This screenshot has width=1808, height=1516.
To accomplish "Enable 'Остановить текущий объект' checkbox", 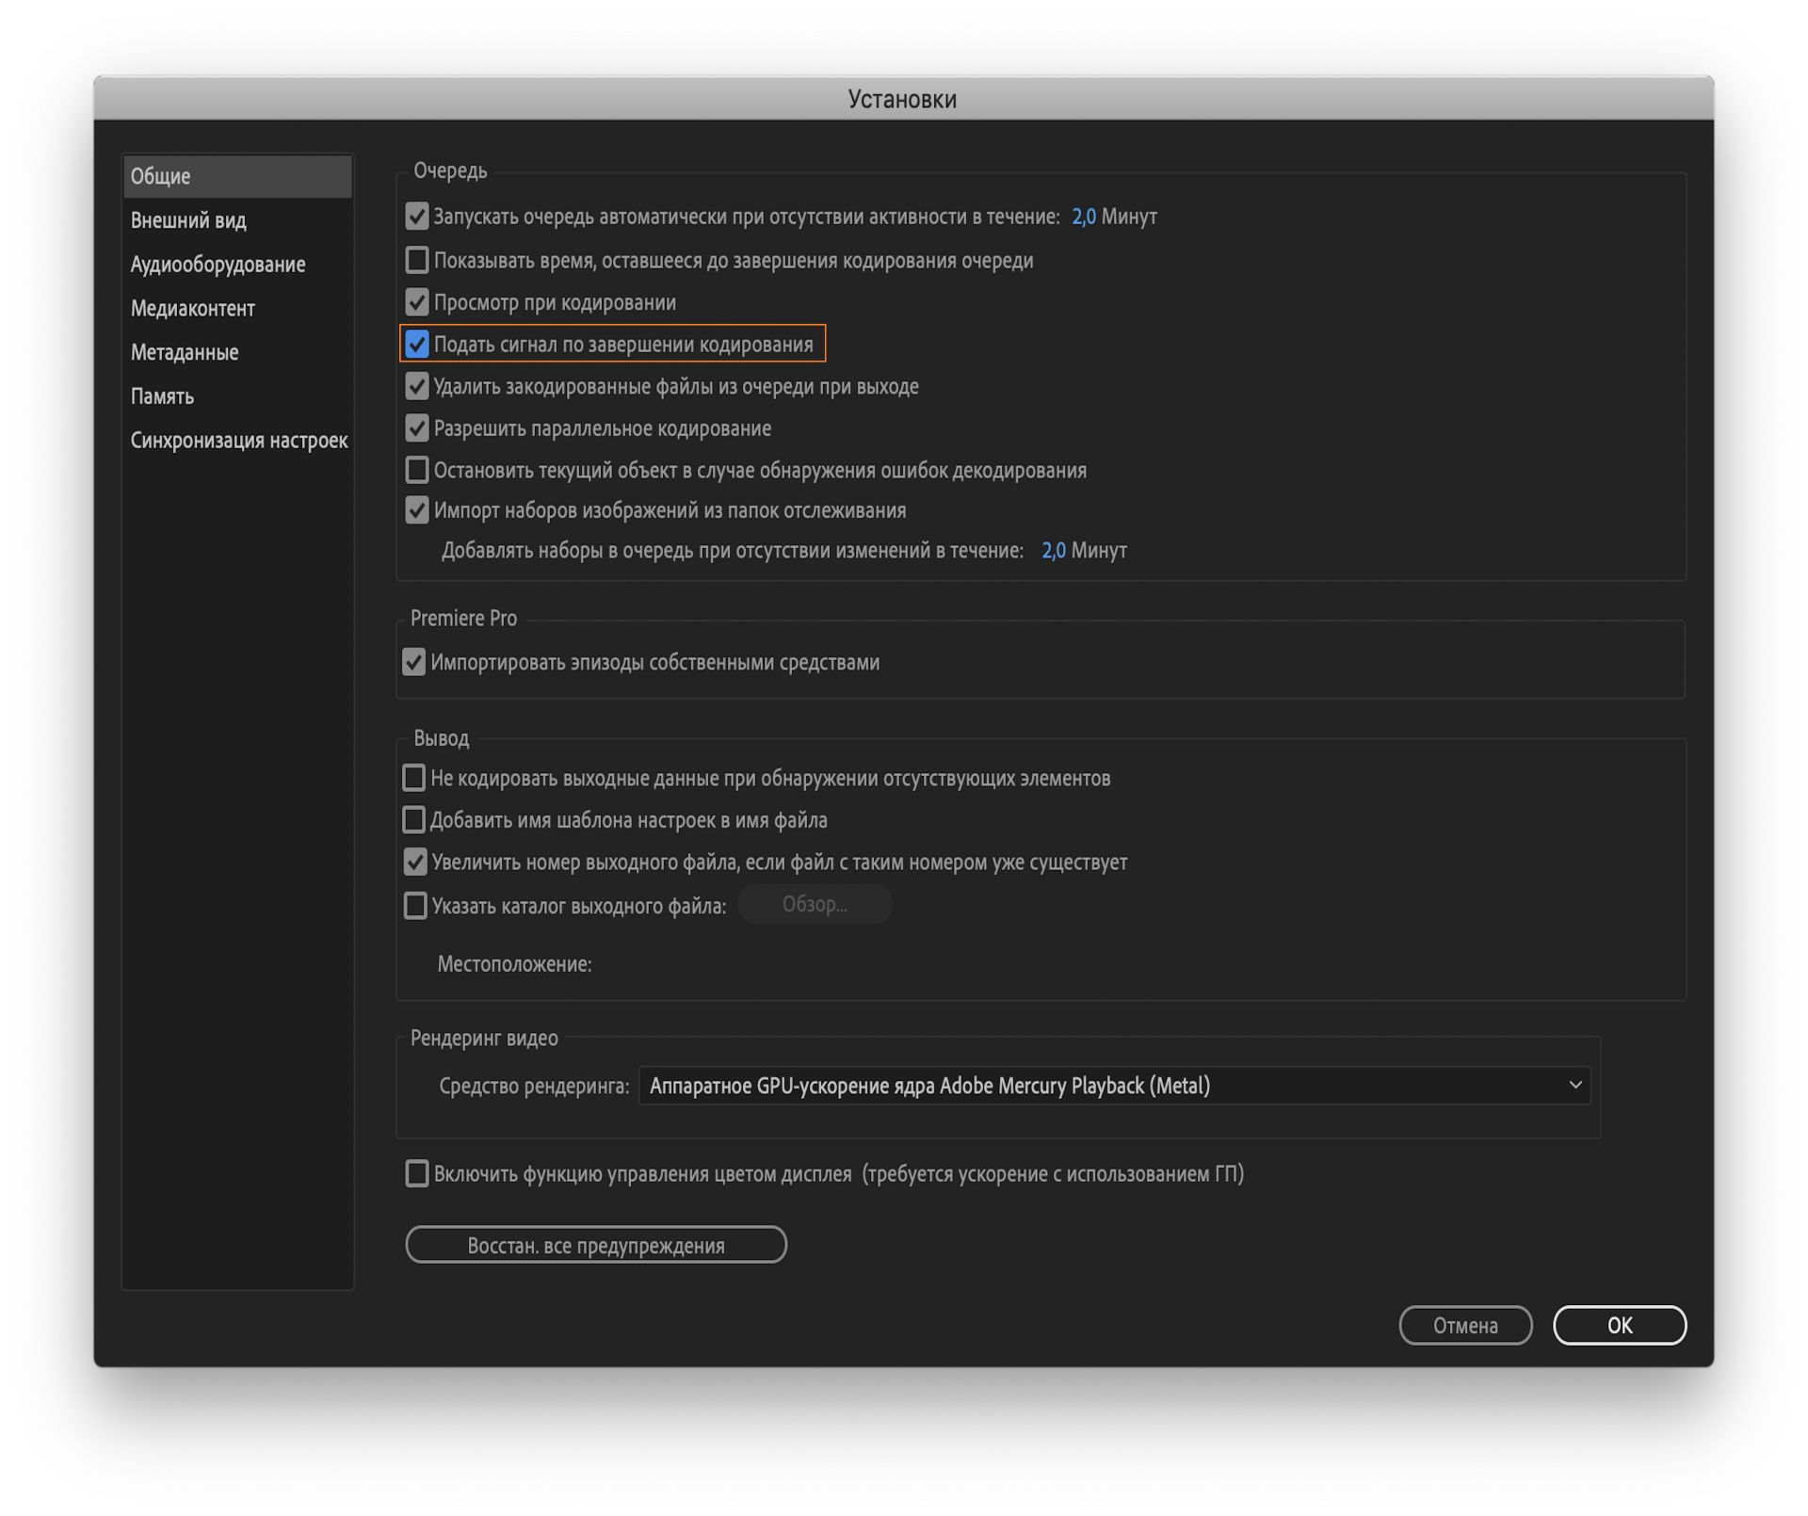I will (x=416, y=470).
